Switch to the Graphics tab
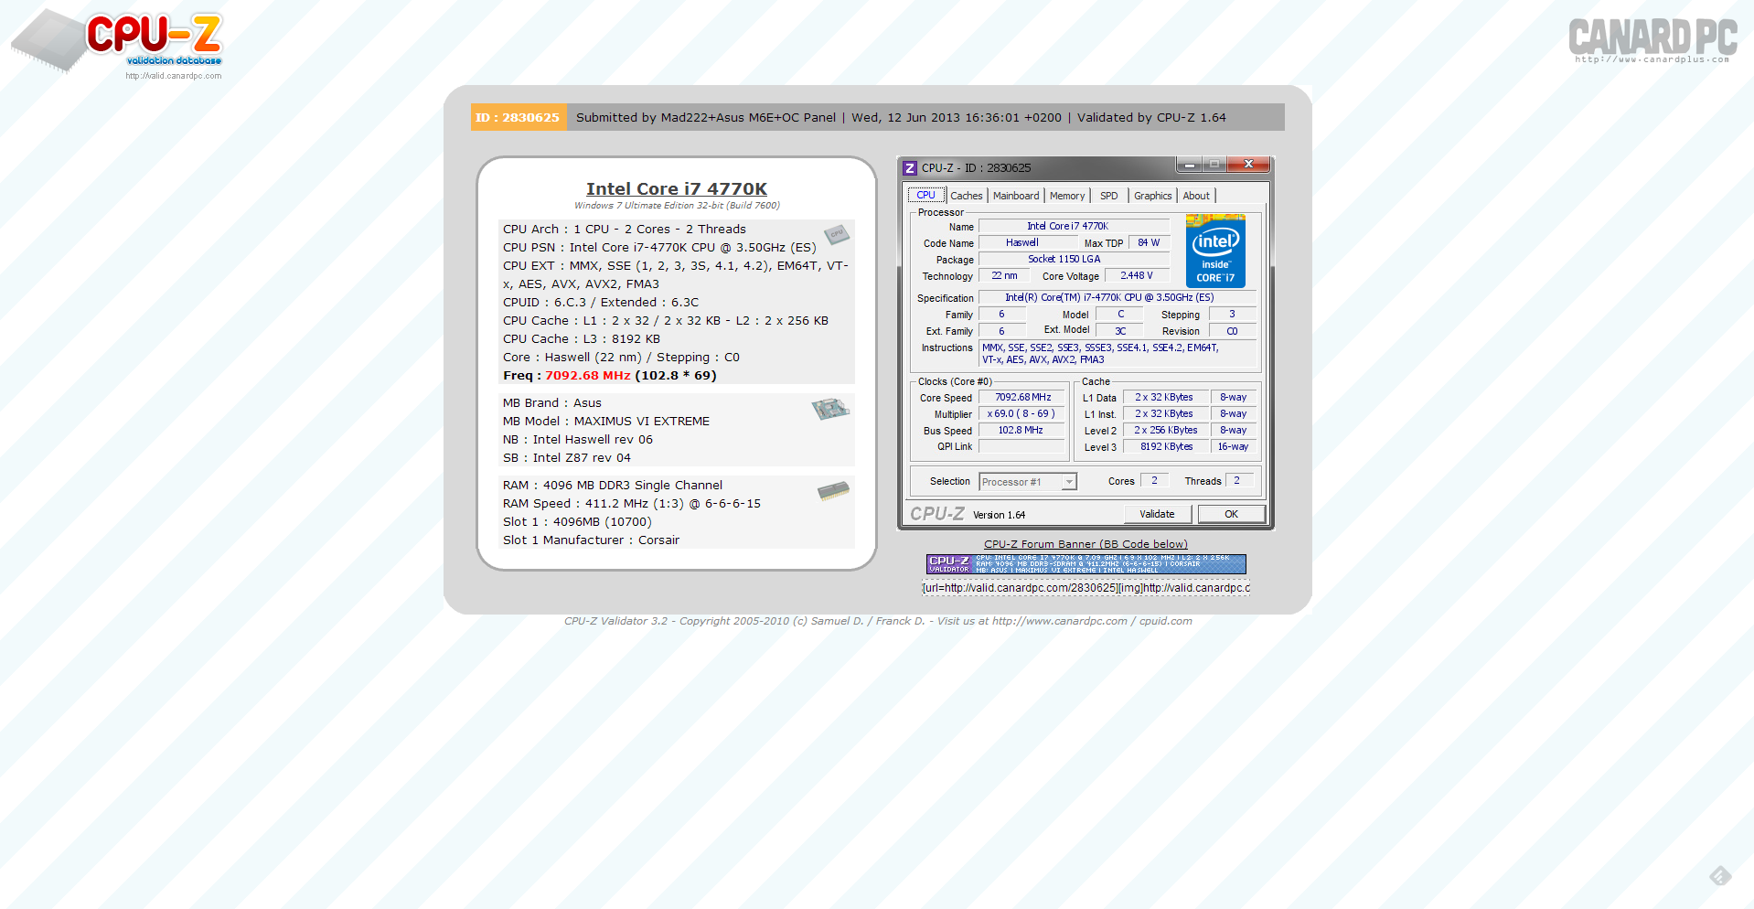The image size is (1754, 909). (x=1152, y=196)
